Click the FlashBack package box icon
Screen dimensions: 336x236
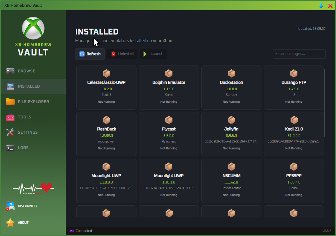(106, 120)
